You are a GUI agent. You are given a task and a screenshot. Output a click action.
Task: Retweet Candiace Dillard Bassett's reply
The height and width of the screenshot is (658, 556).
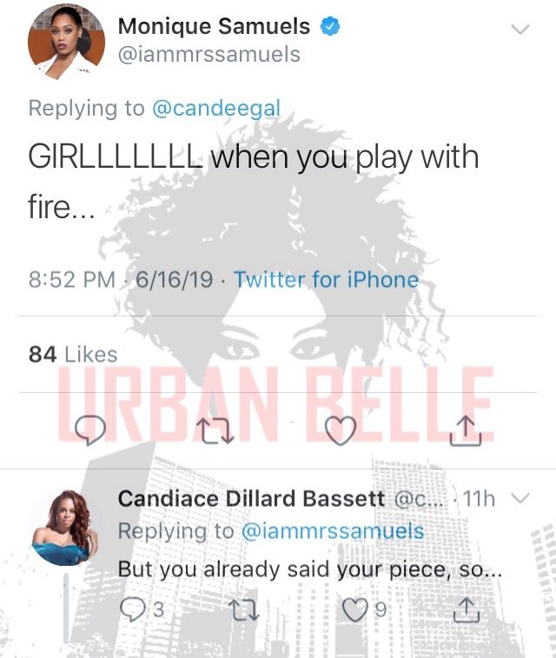coord(243,609)
